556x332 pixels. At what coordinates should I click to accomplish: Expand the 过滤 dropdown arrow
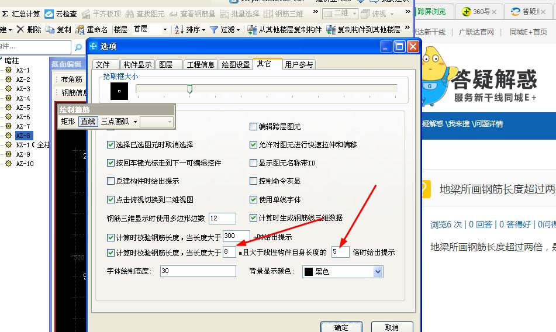coord(239,30)
